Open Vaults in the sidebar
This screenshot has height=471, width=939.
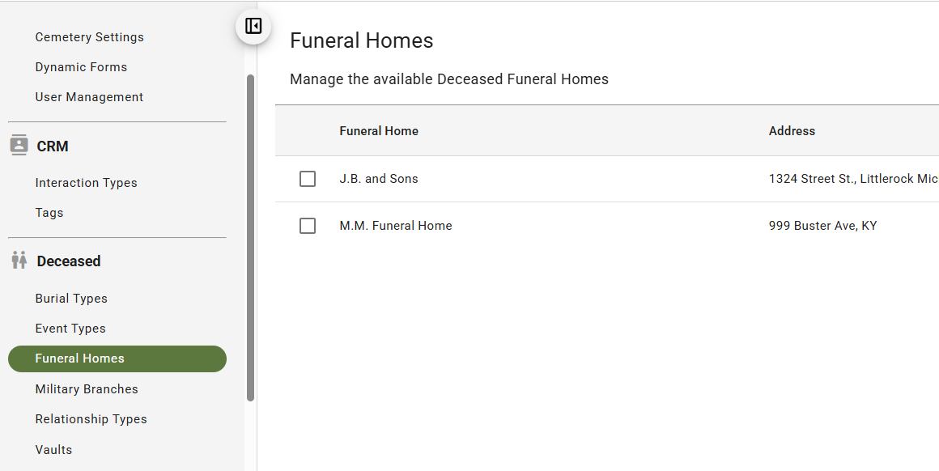[53, 450]
